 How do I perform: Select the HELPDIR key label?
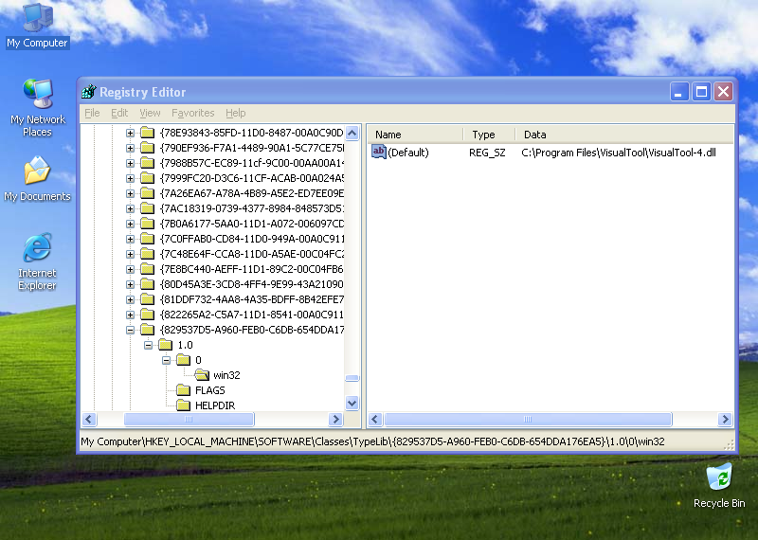215,405
